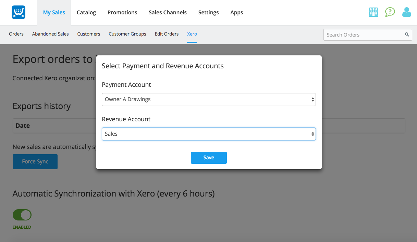Open the help chat bubble icon
This screenshot has height=242, width=417.
click(390, 12)
